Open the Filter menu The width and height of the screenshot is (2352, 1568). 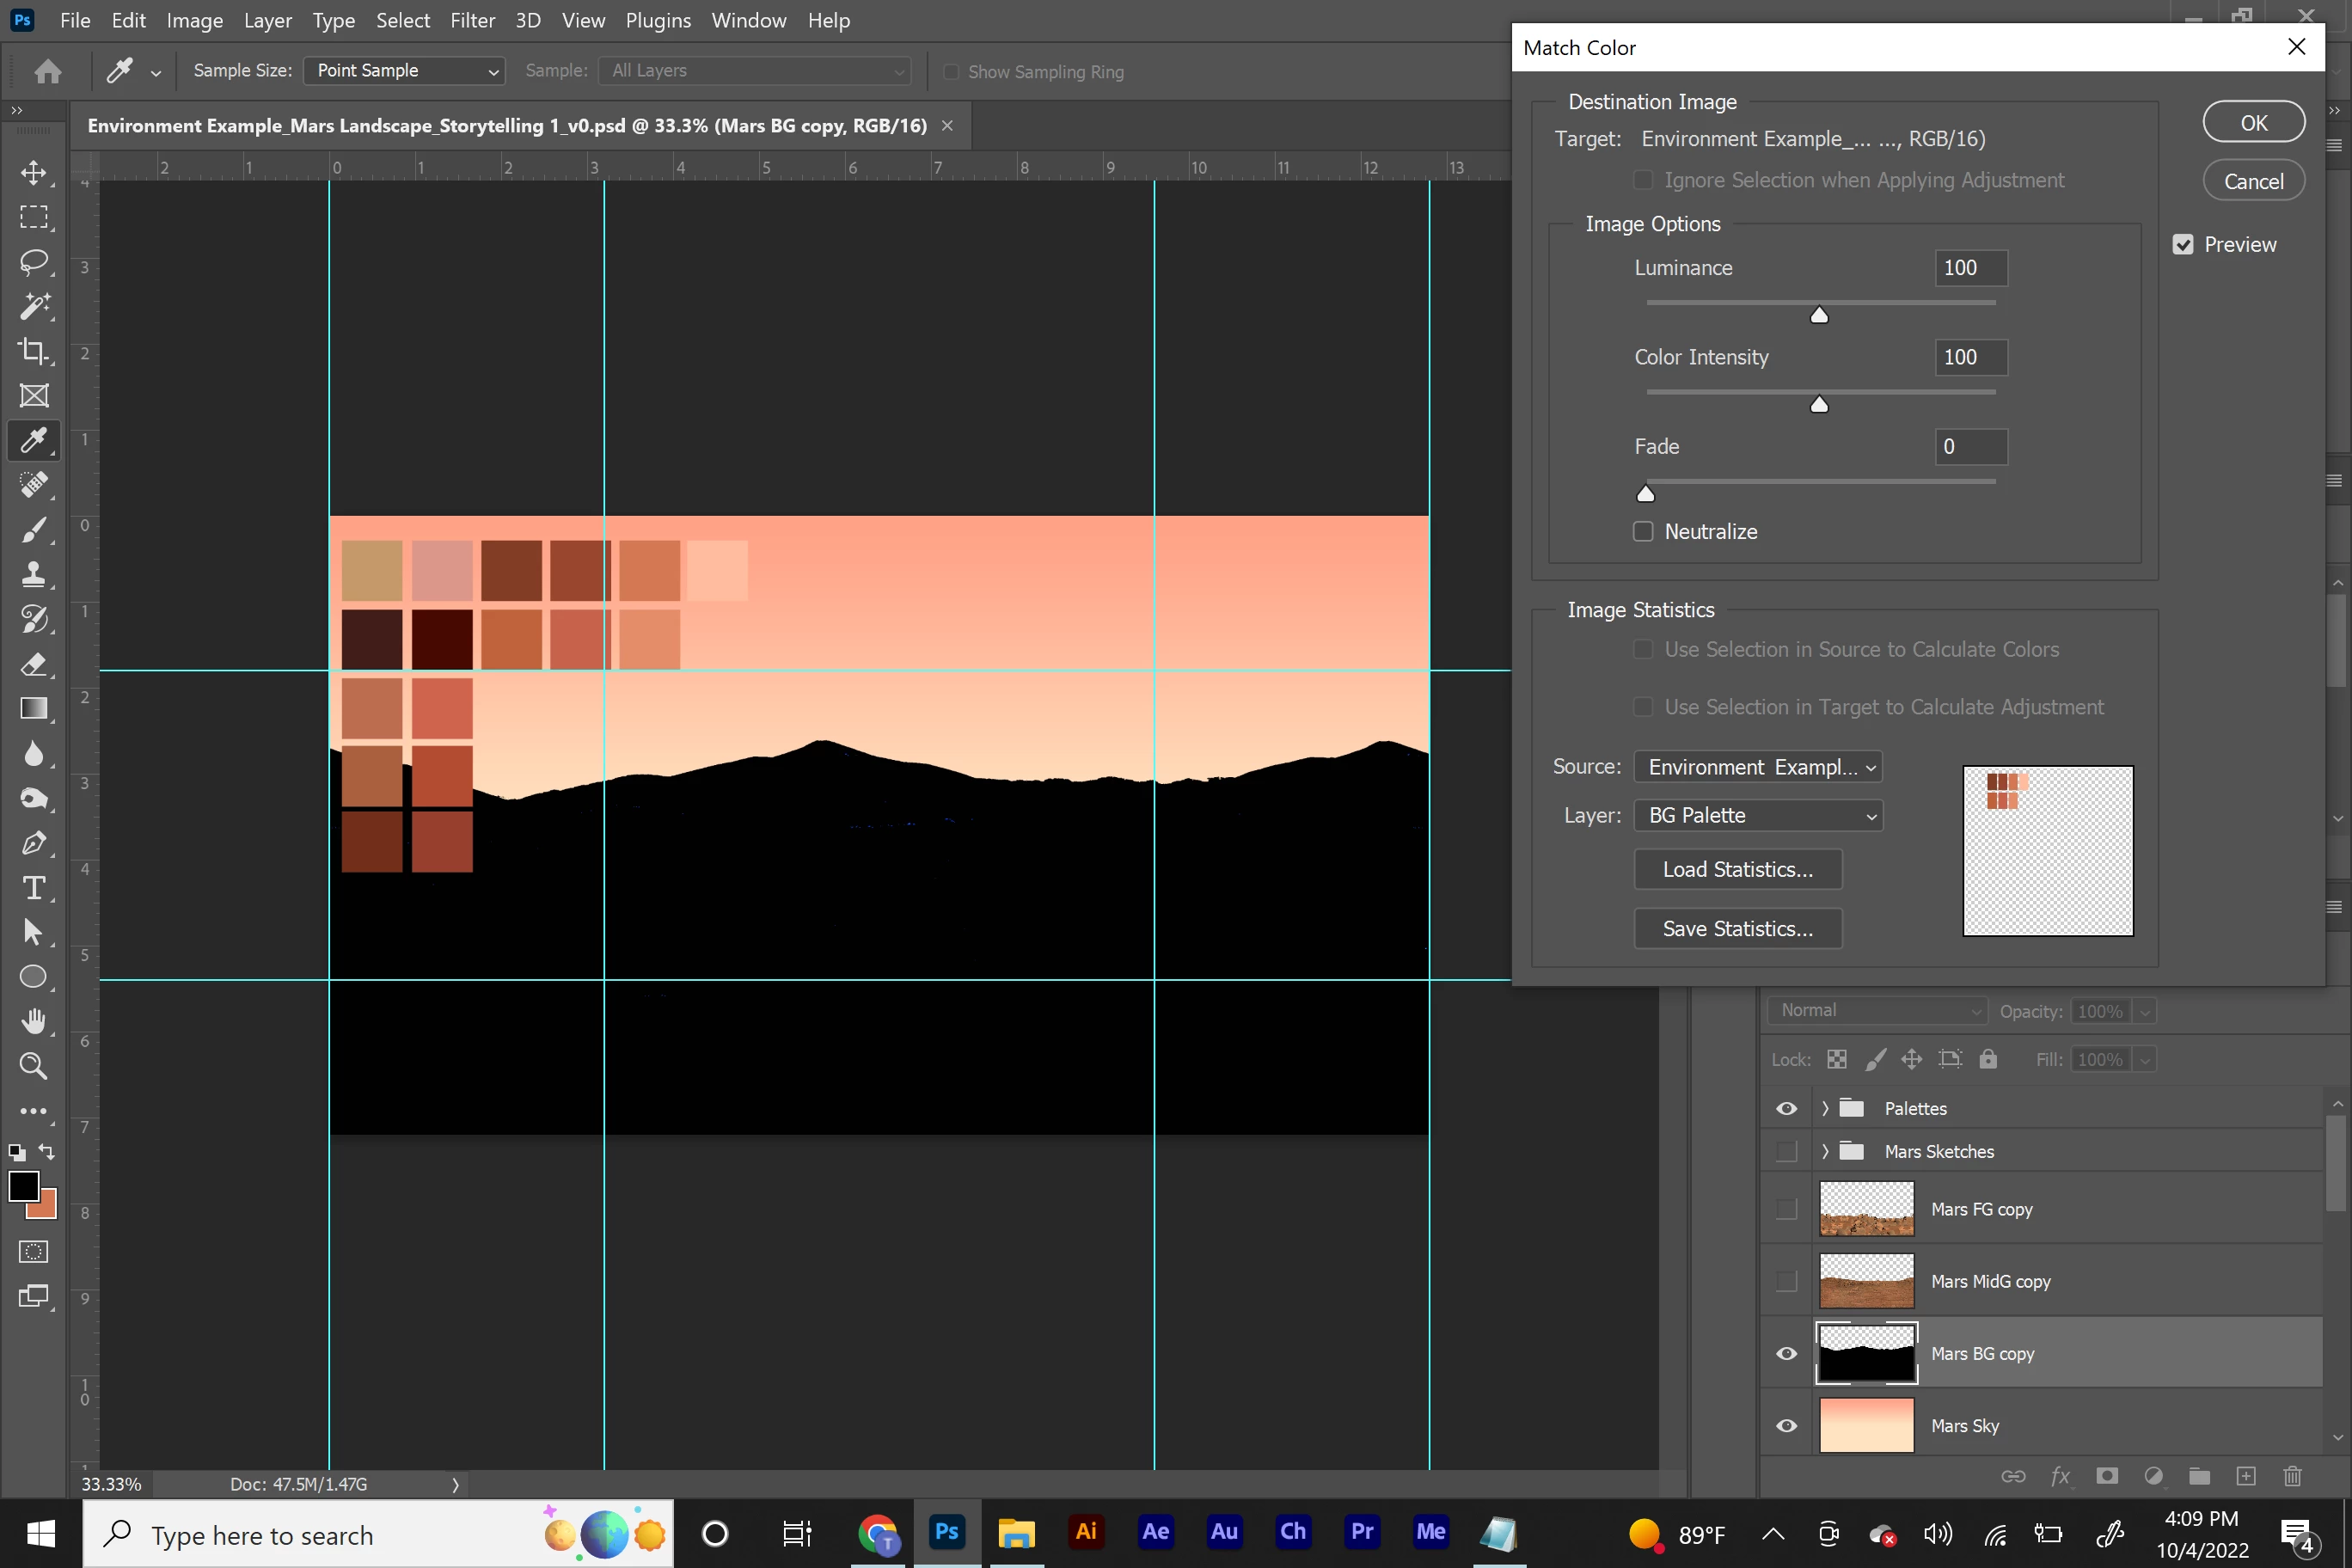pos(472,20)
